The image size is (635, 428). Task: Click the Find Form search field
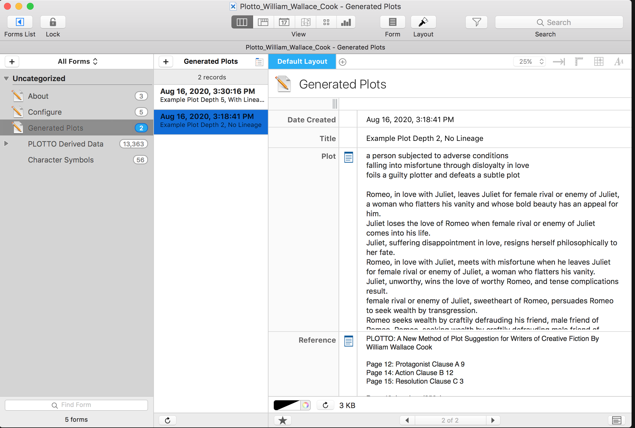click(76, 405)
